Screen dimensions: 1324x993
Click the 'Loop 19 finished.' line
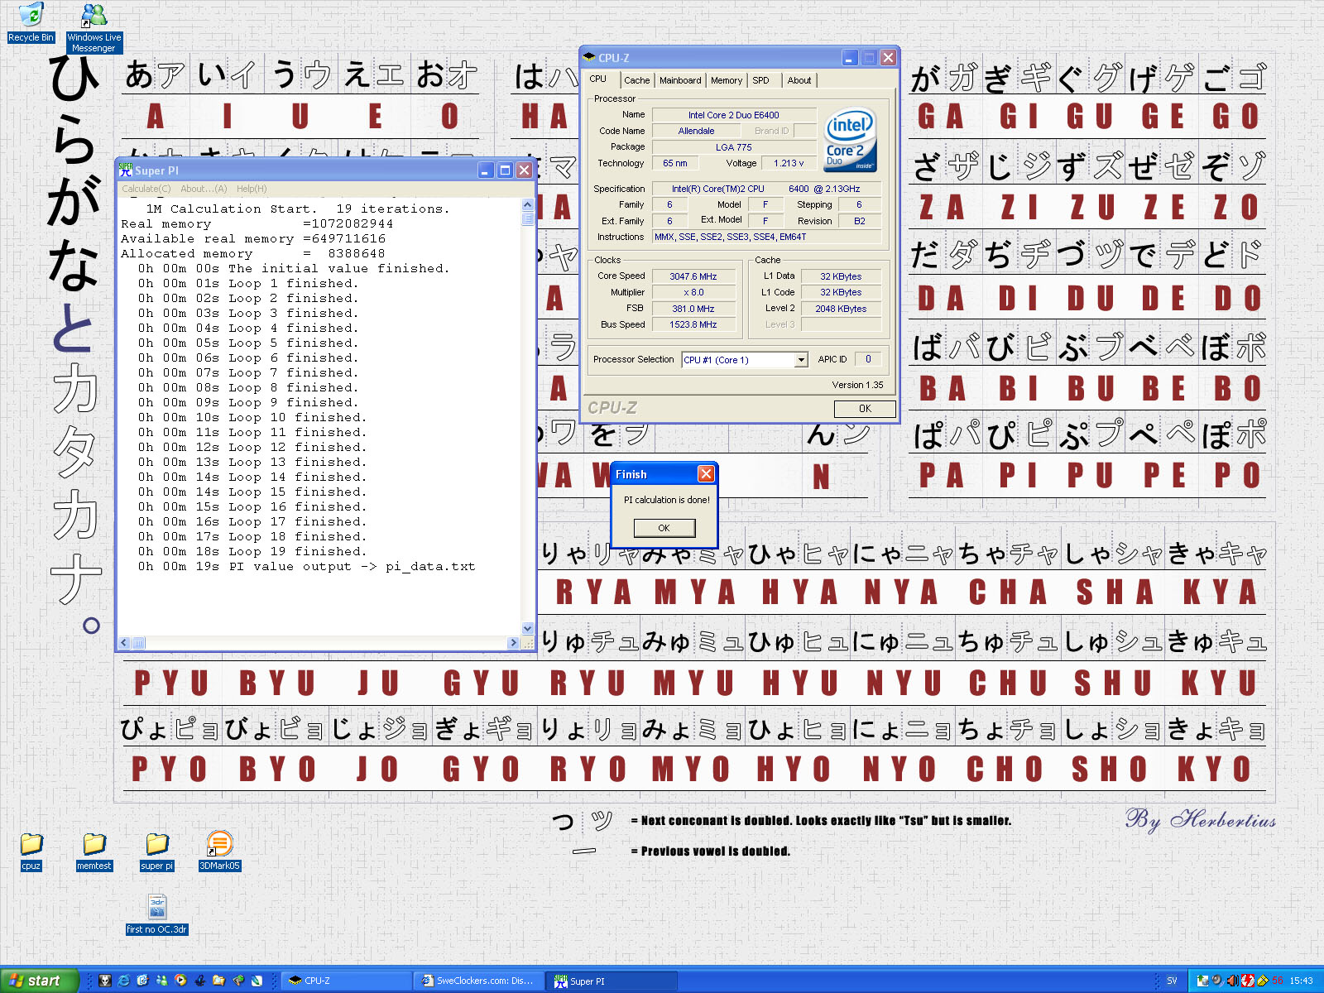pyautogui.click(x=298, y=552)
